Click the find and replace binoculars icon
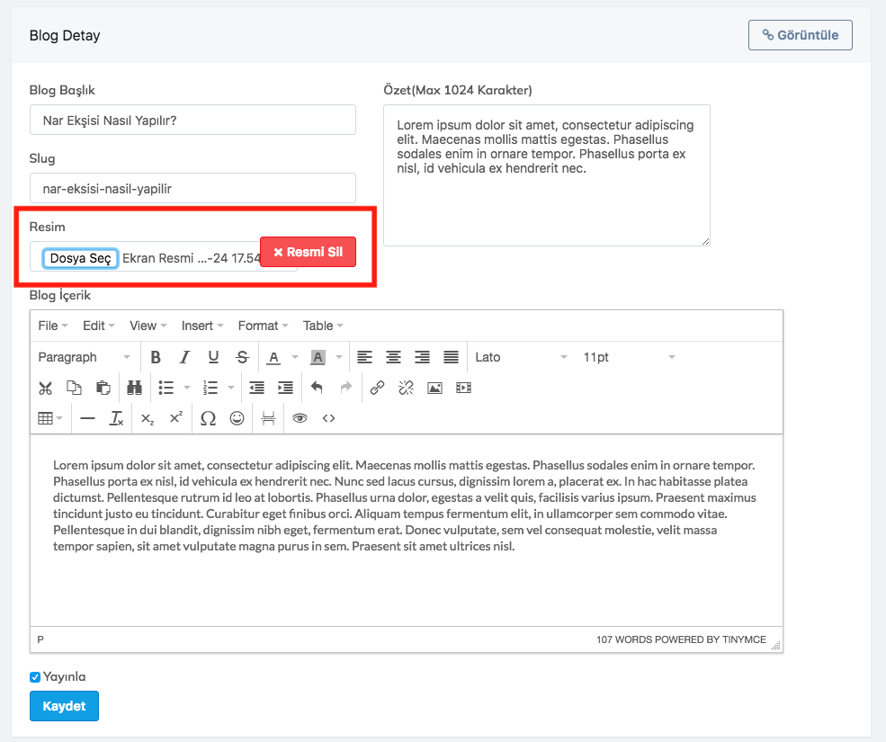The image size is (886, 742). (x=135, y=388)
